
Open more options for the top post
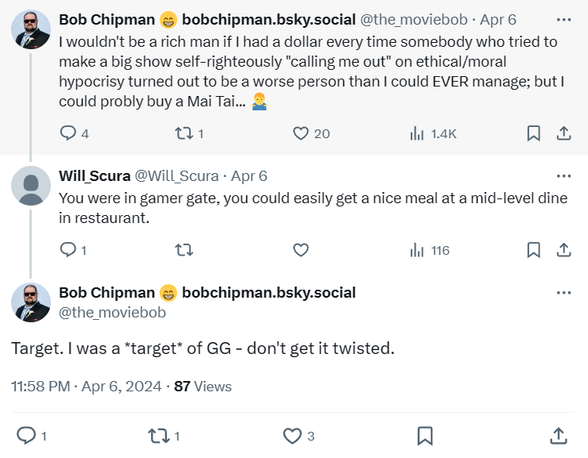(x=563, y=18)
